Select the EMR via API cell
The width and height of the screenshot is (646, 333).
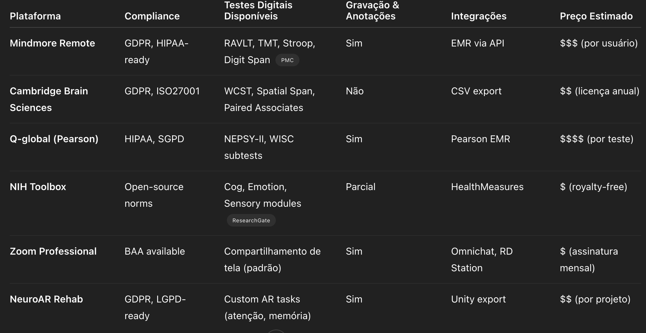pyautogui.click(x=478, y=43)
